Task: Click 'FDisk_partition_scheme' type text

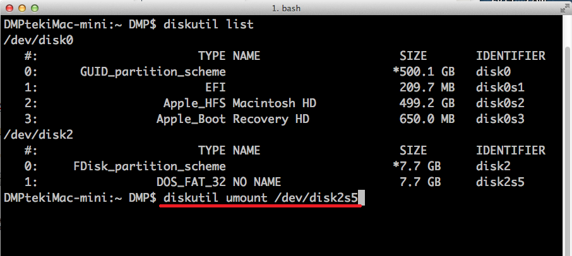Action: tap(150, 166)
